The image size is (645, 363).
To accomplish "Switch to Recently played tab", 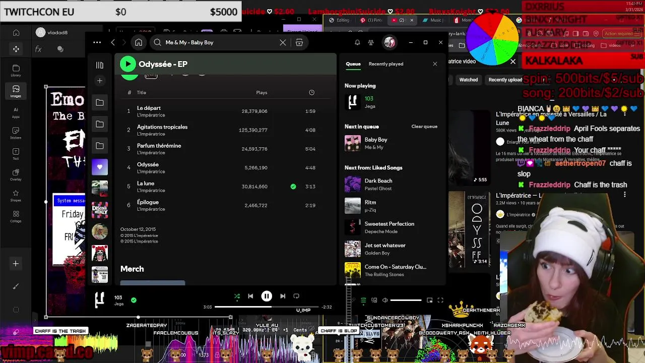I will point(386,64).
